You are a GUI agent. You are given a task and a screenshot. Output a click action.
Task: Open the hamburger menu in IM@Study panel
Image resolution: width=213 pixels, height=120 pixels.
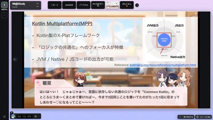(x=37, y=4)
